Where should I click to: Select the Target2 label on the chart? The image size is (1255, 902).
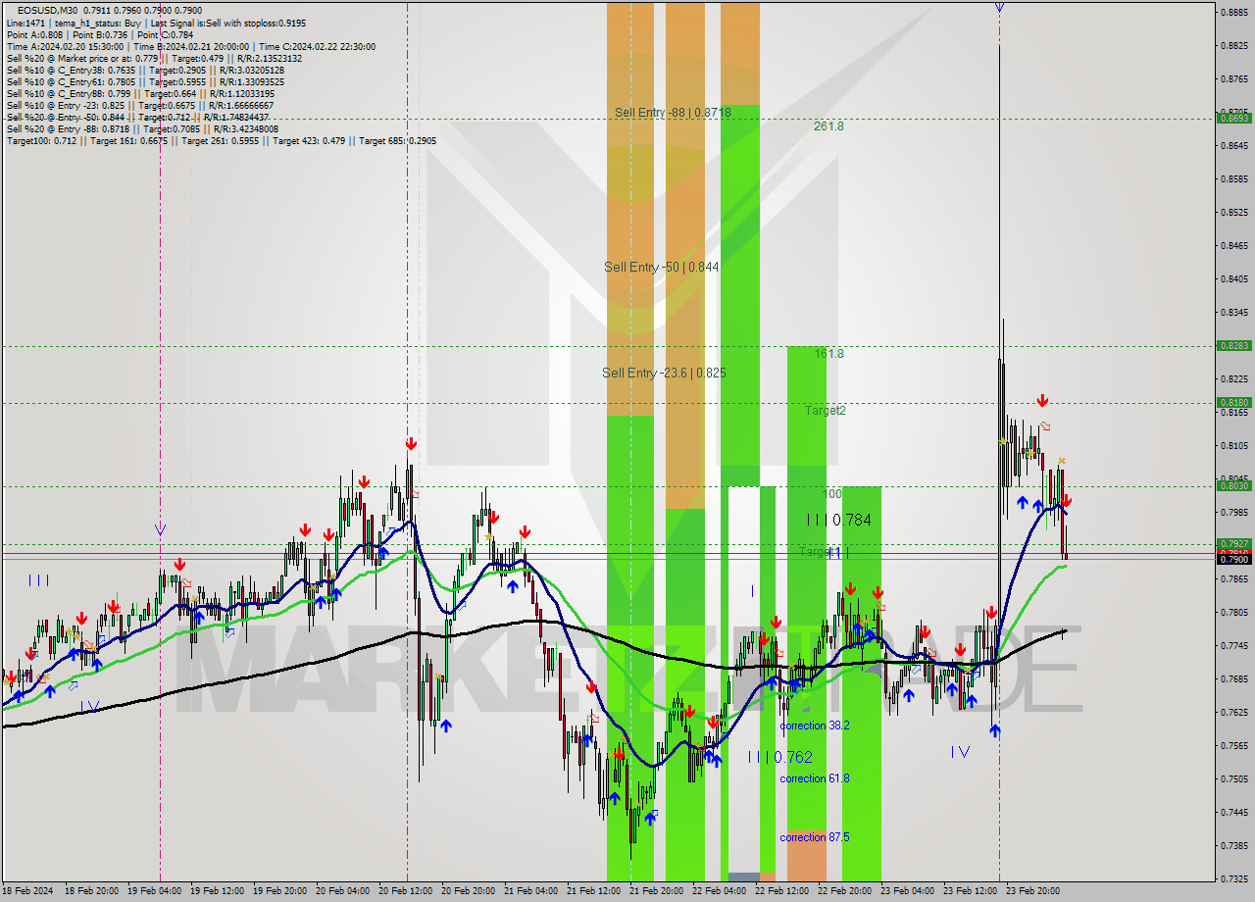[826, 411]
